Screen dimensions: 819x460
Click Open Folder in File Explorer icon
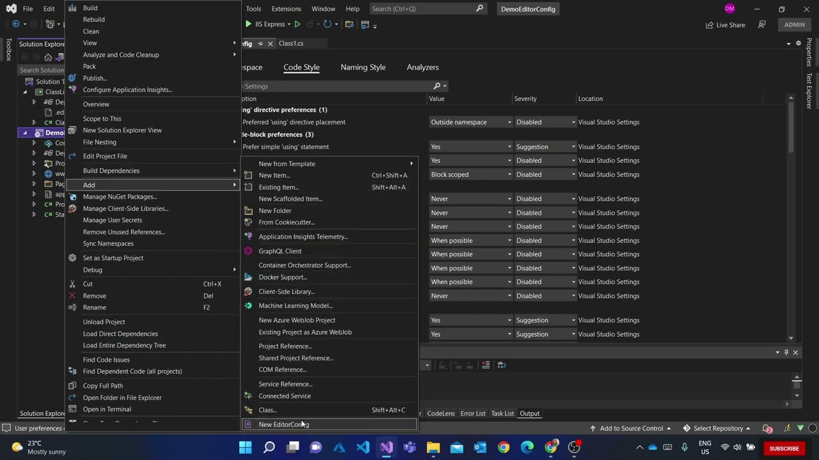click(x=72, y=397)
